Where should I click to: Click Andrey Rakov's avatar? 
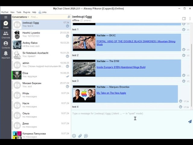tap(17, 45)
